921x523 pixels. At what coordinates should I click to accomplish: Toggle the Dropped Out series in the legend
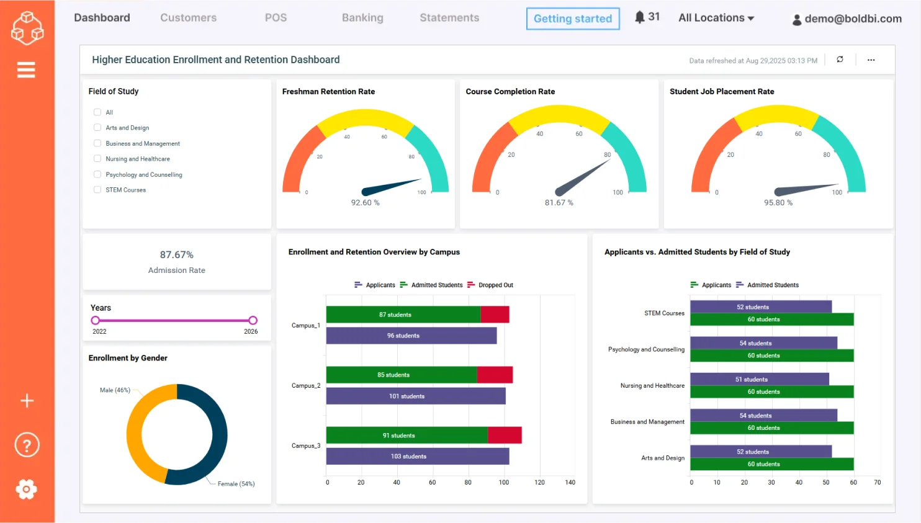tap(495, 285)
